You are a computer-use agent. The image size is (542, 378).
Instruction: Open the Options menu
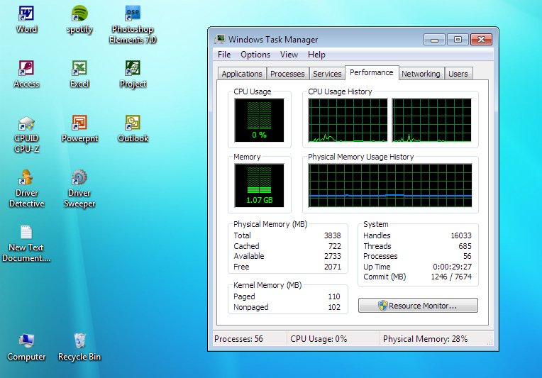pos(255,55)
